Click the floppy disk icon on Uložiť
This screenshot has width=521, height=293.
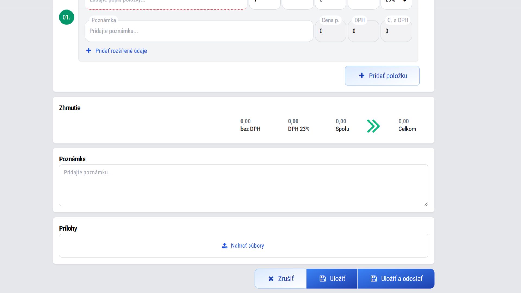click(322, 279)
